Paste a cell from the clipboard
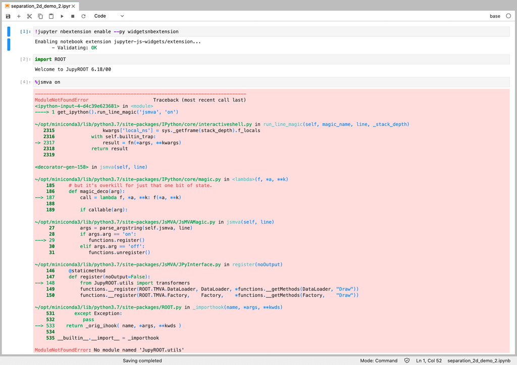The image size is (517, 365). pyautogui.click(x=51, y=16)
